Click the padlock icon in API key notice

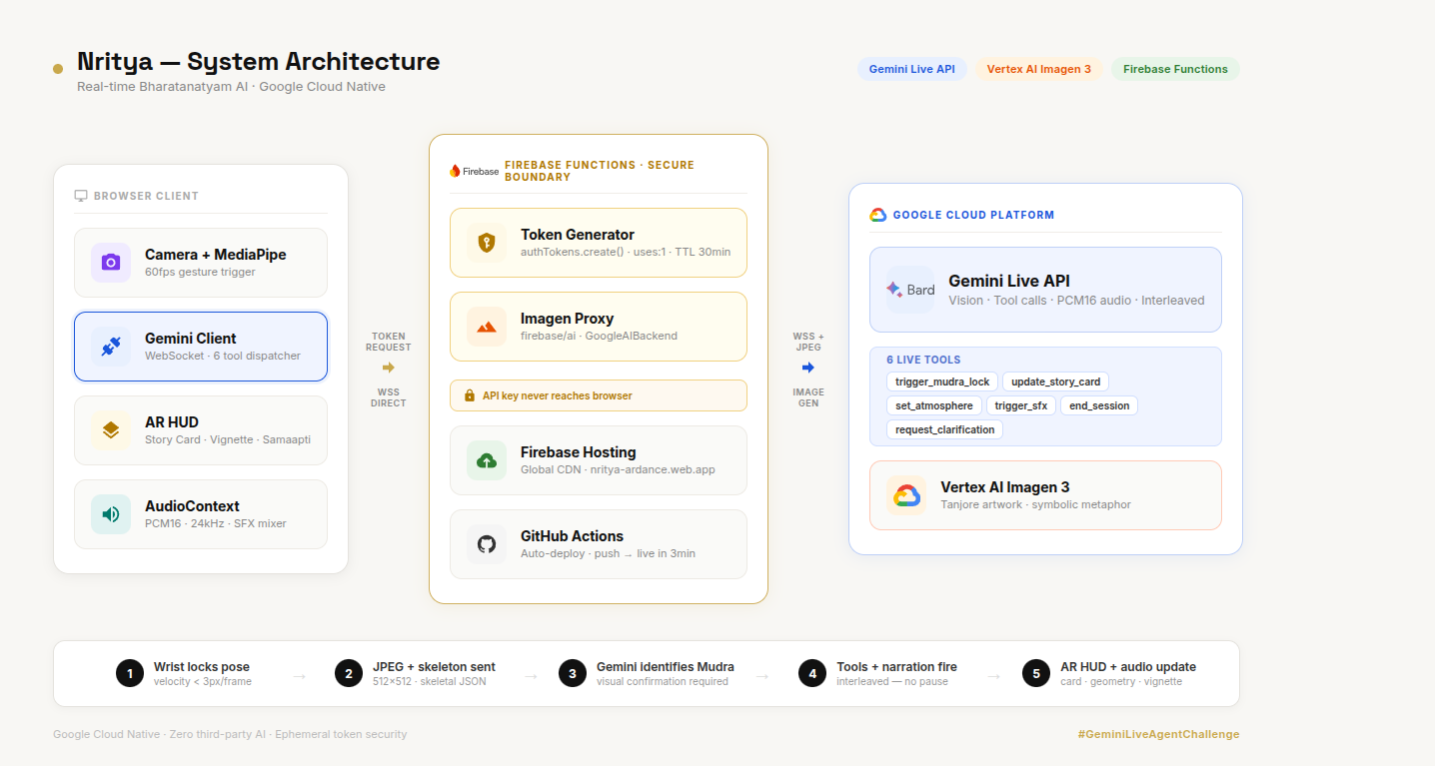click(470, 395)
